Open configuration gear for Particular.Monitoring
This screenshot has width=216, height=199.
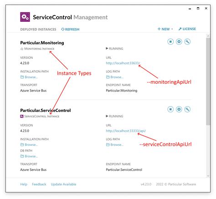179,41
